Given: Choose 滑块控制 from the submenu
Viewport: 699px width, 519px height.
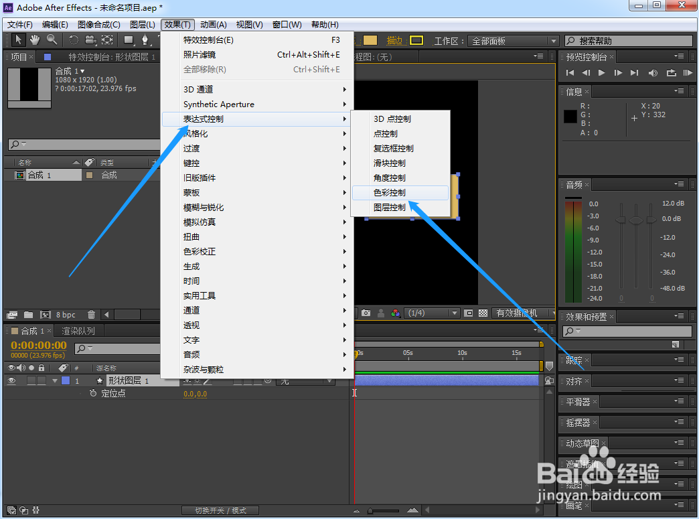Looking at the screenshot, I should coord(400,163).
